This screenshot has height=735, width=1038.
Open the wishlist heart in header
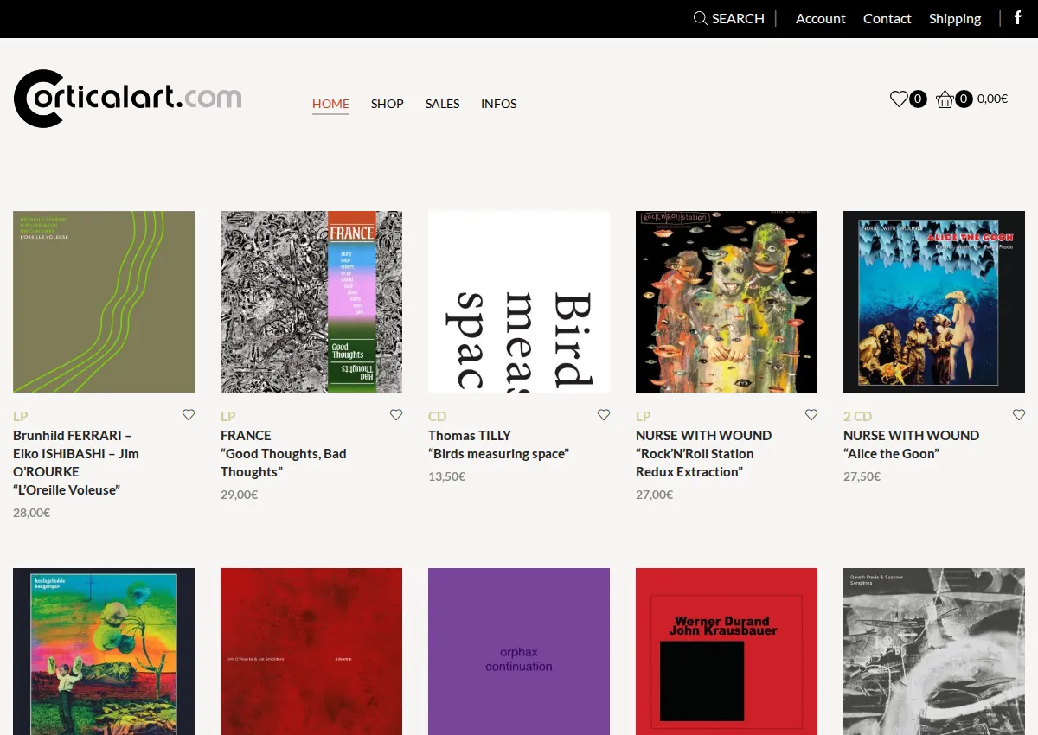coord(899,99)
